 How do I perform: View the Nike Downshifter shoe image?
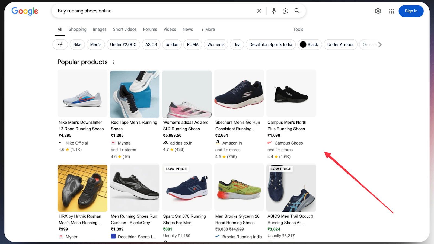pos(82,94)
